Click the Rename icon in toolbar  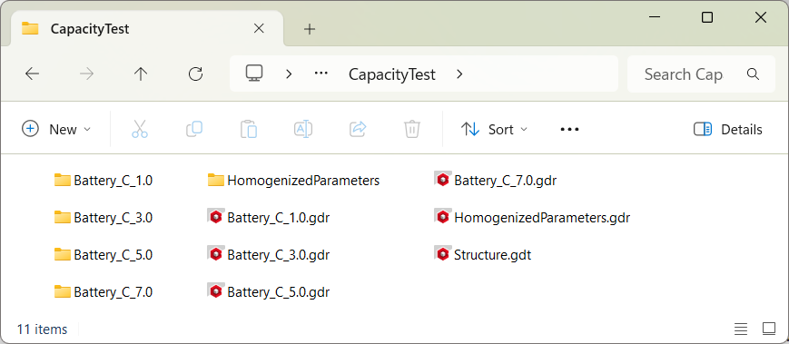coord(303,129)
